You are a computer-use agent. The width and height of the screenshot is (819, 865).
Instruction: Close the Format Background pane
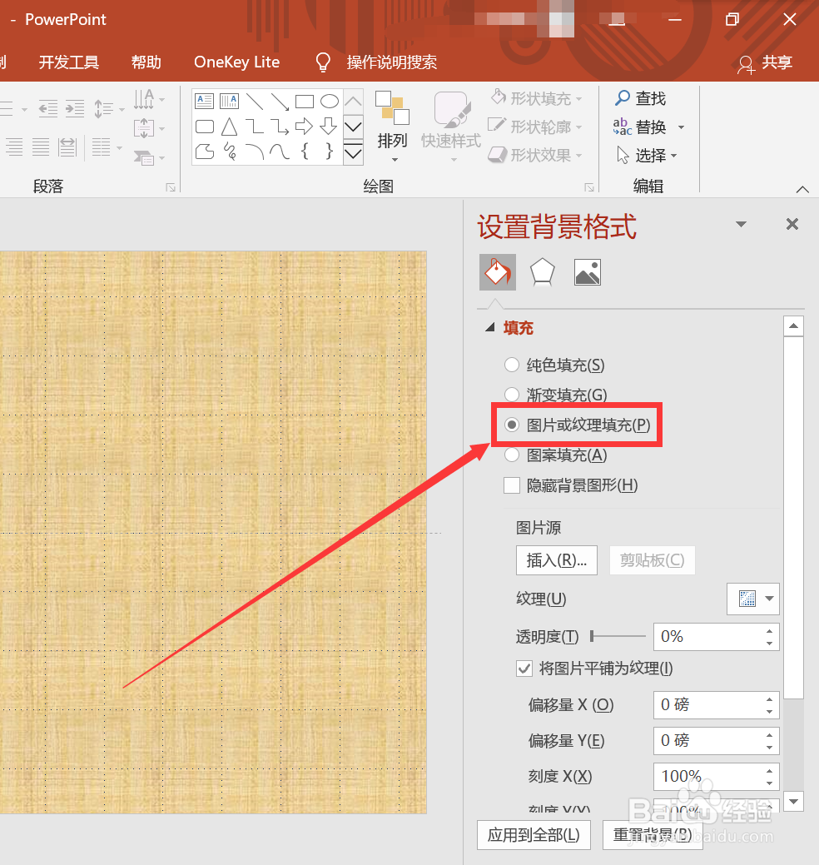click(x=792, y=224)
